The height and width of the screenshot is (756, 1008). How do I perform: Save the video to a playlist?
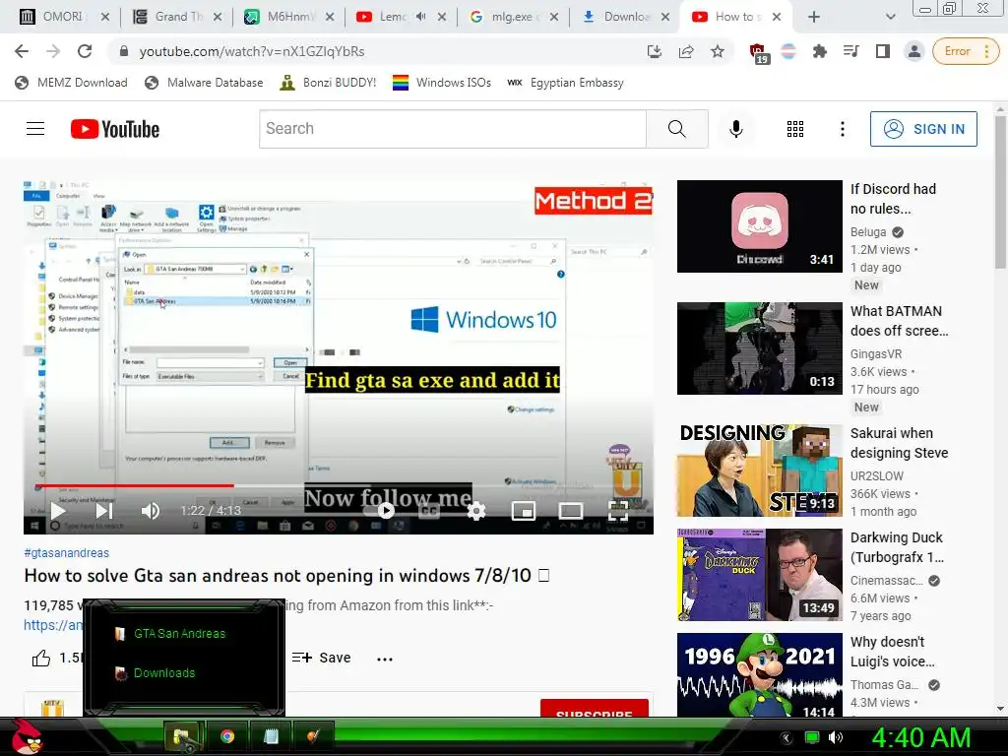click(x=322, y=658)
